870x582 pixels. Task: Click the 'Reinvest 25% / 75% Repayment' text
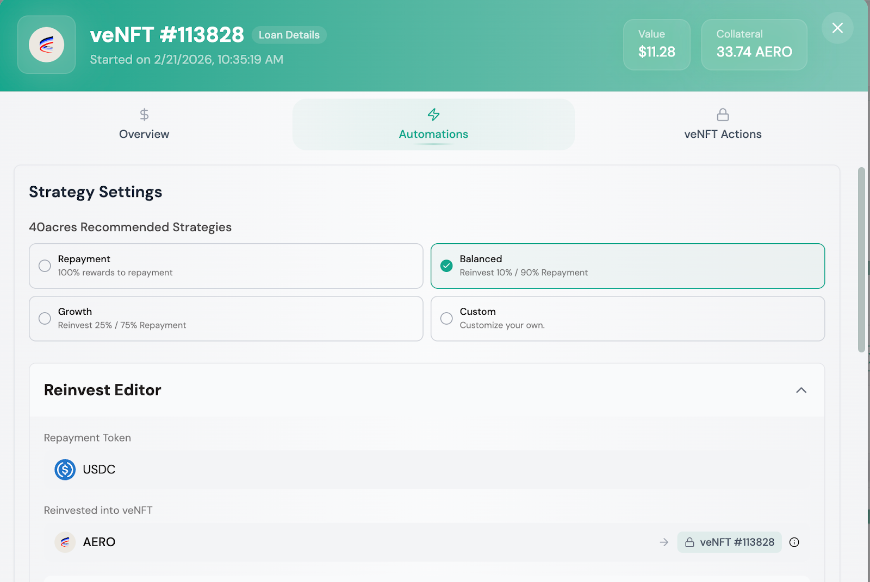[x=122, y=325]
